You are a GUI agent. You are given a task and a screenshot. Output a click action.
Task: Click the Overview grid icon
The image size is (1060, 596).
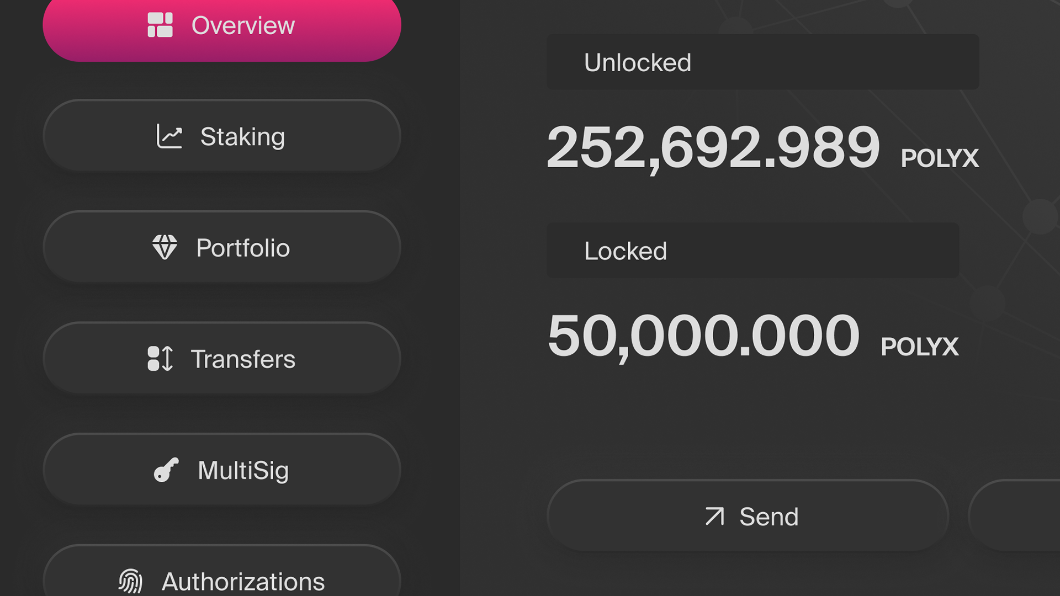[x=160, y=25]
